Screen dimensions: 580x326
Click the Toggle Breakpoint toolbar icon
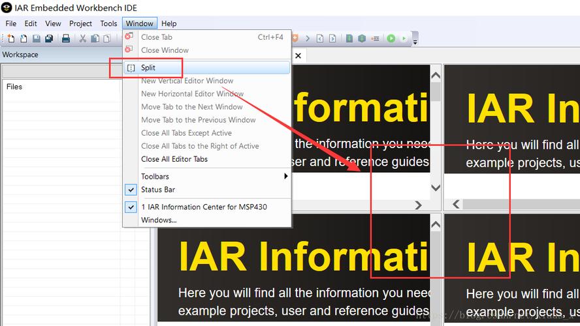[x=375, y=38]
